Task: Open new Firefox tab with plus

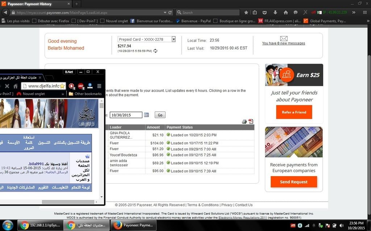Action: click(76, 4)
